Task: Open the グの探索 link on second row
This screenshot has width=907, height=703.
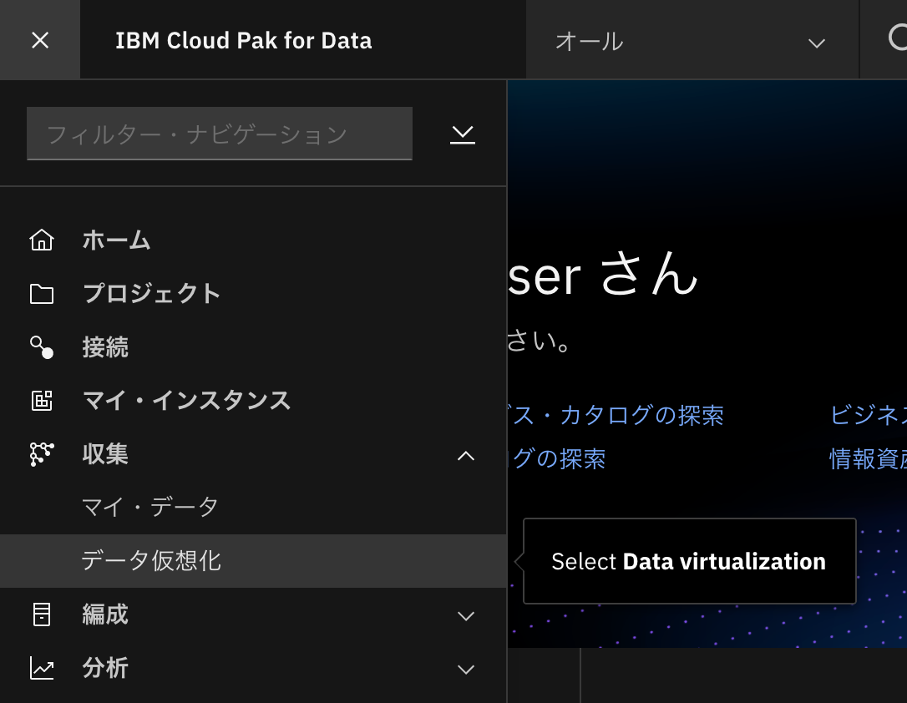Action: (557, 459)
